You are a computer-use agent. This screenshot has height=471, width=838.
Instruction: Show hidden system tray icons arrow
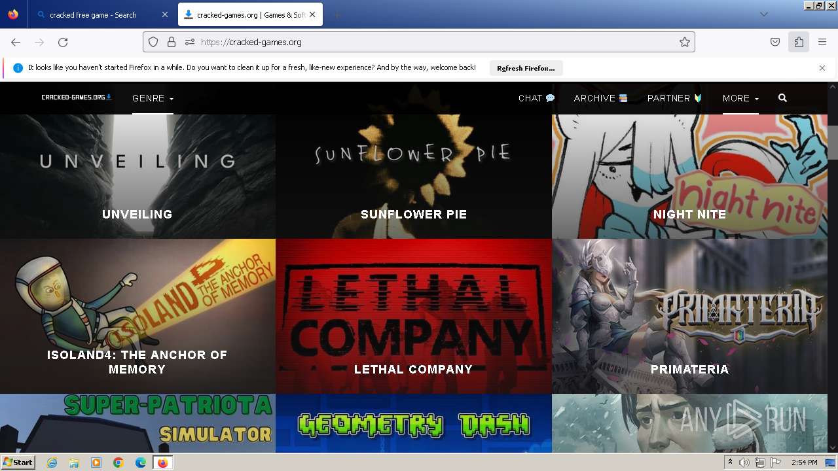[x=730, y=462]
